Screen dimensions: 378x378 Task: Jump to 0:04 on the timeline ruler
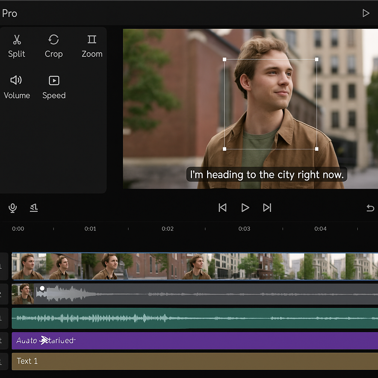(x=320, y=228)
